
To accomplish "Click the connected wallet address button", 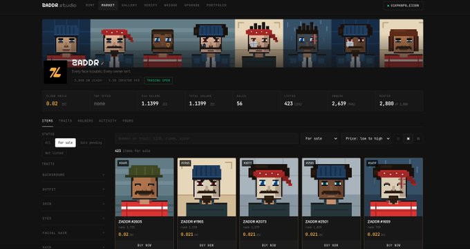I will point(403,6).
